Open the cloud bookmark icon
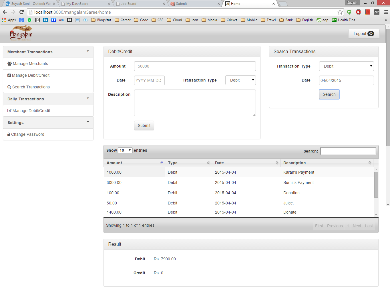The width and height of the screenshot is (390, 288). click(x=85, y=20)
